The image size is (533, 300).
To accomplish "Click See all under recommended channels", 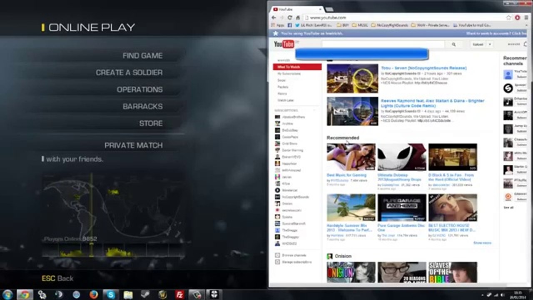I will point(508,207).
